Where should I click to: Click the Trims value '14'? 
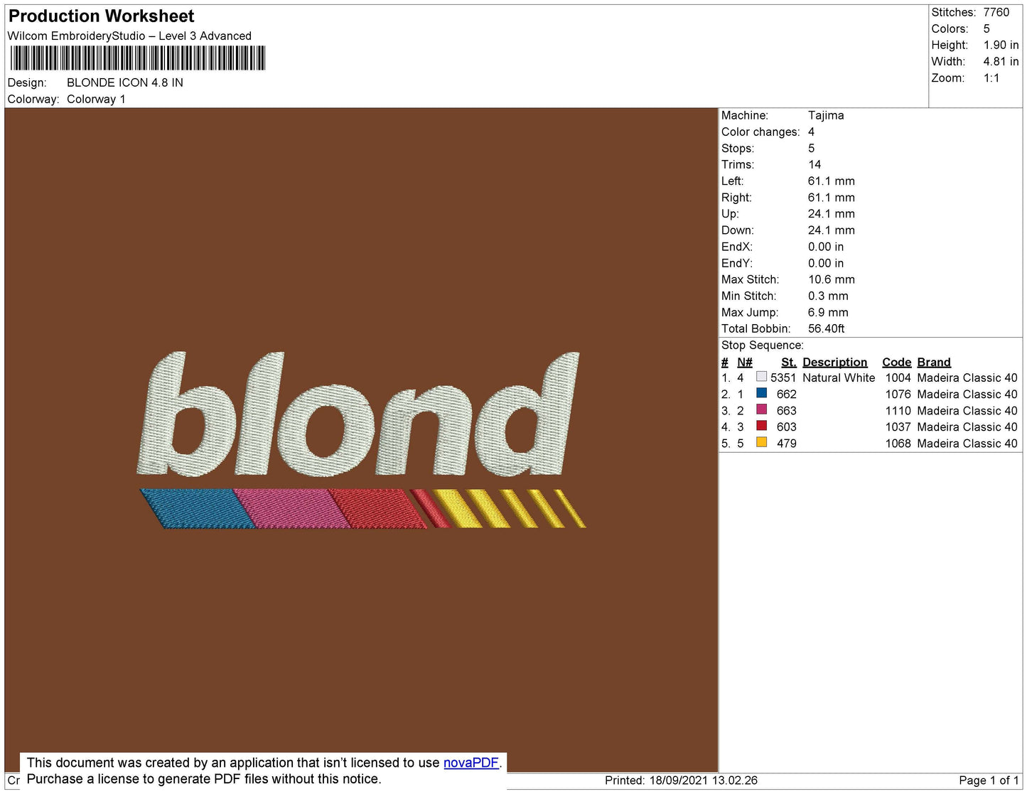click(814, 164)
